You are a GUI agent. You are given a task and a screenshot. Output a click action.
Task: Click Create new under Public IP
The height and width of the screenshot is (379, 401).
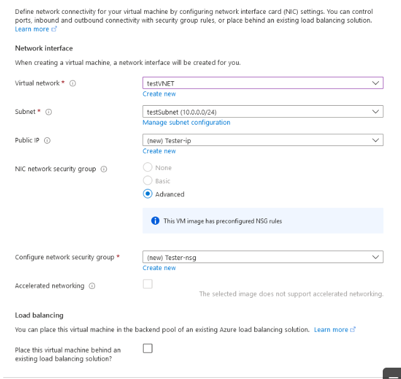pyautogui.click(x=159, y=151)
